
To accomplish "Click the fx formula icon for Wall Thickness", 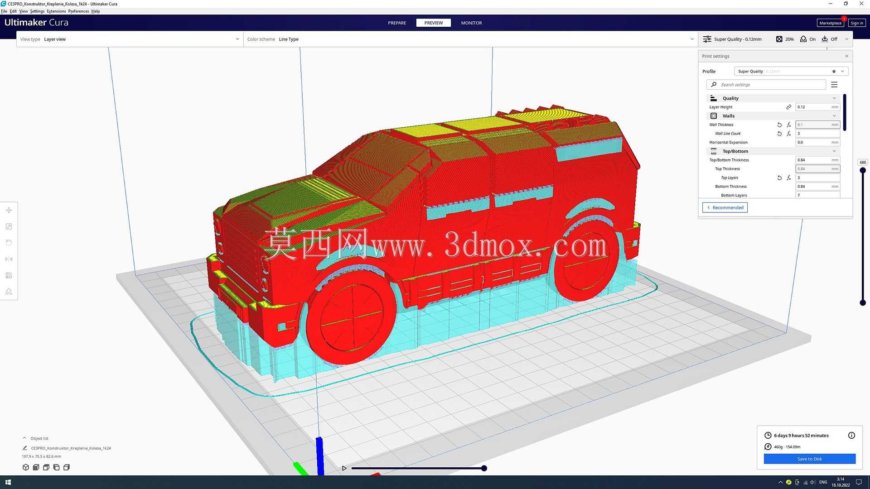I will click(x=789, y=125).
